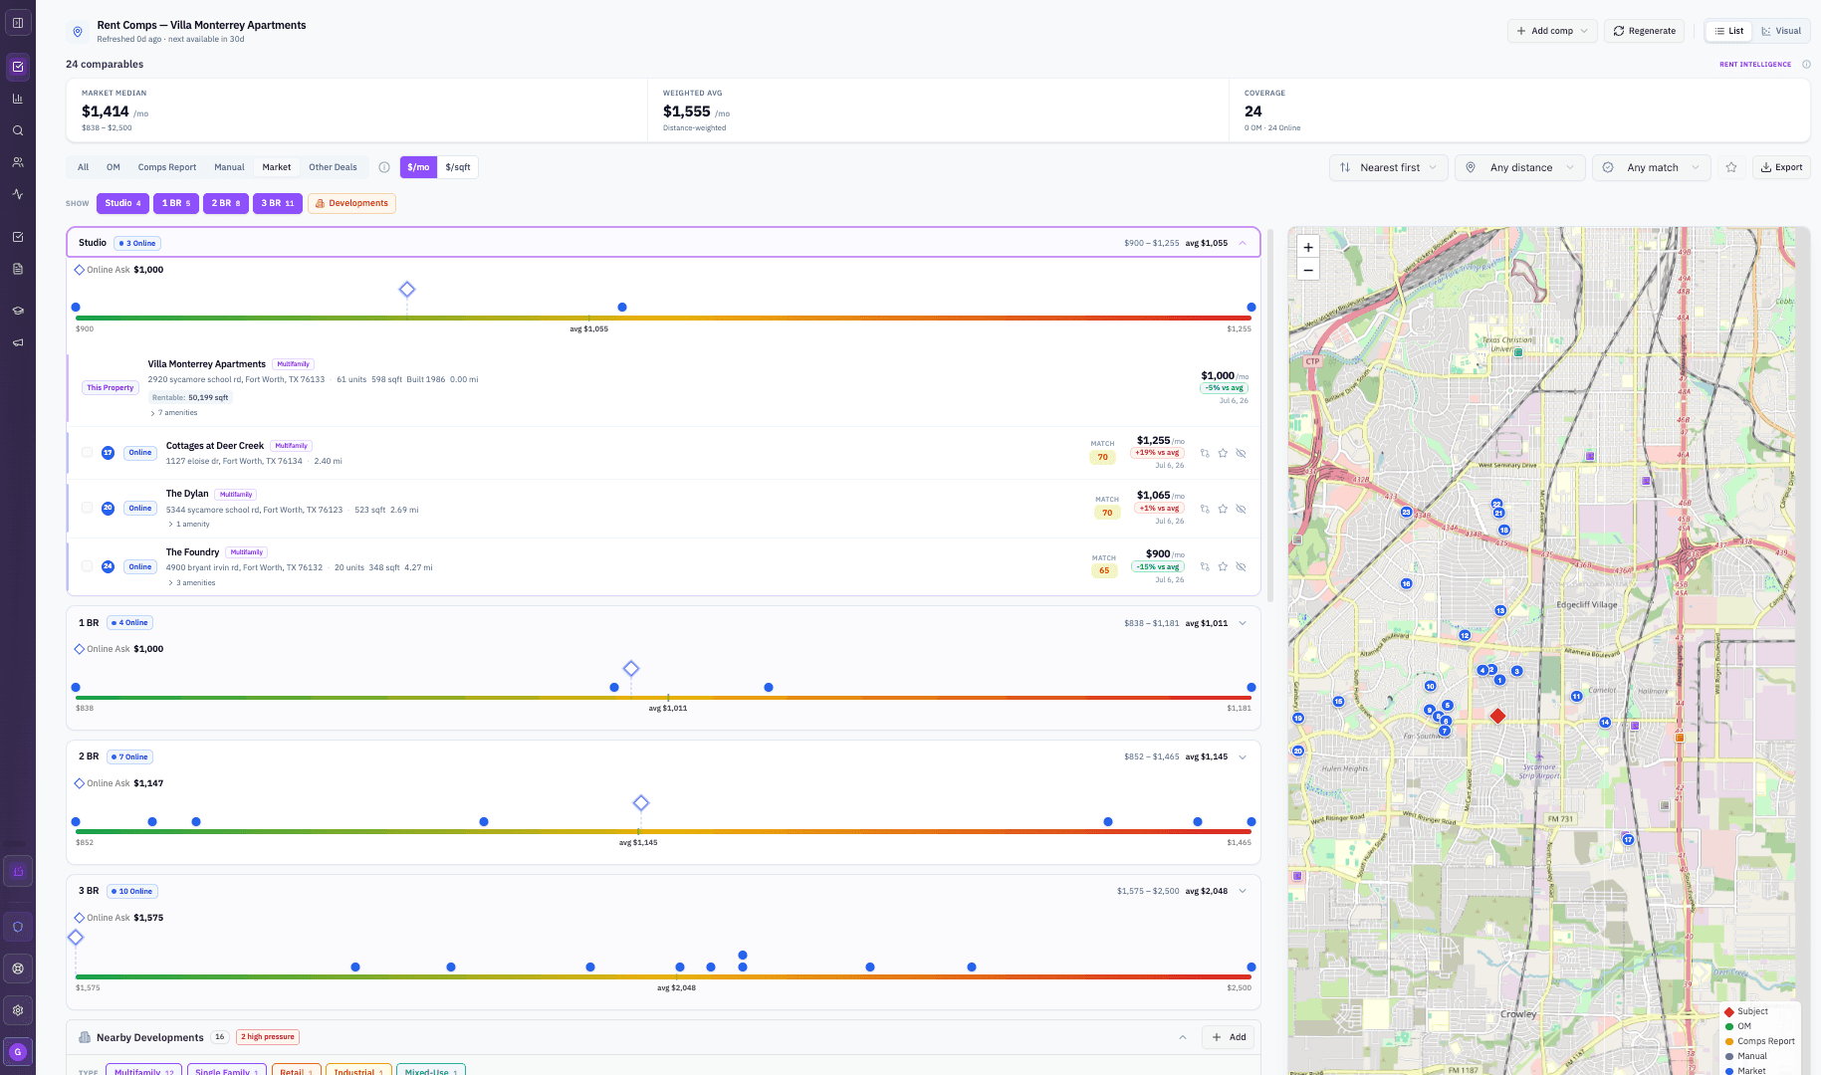Click the Export button
The image size is (1821, 1075).
(1781, 167)
